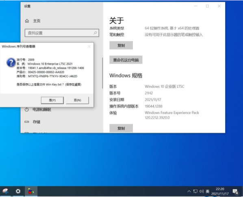The image size is (243, 197).
Task: Select install date 2021/11/17 in Settings
Action: click(x=153, y=100)
